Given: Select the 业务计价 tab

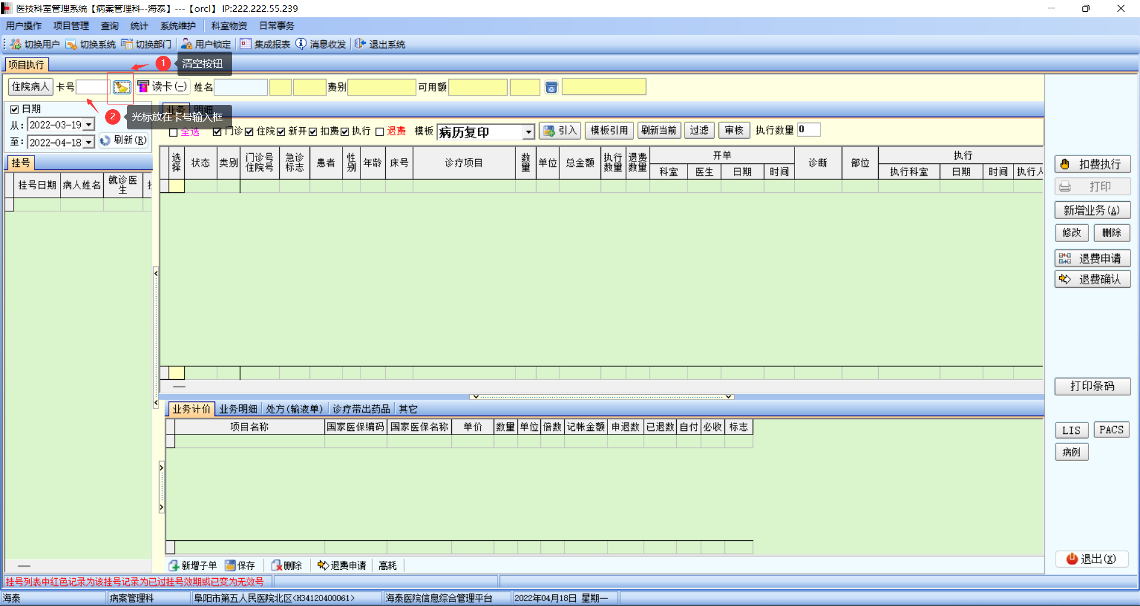Looking at the screenshot, I should (x=191, y=409).
